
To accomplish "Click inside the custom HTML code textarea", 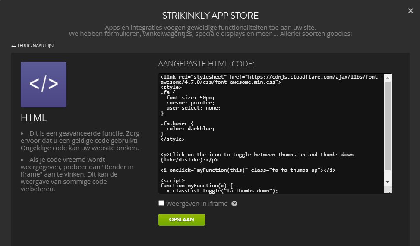I will click(x=271, y=133).
